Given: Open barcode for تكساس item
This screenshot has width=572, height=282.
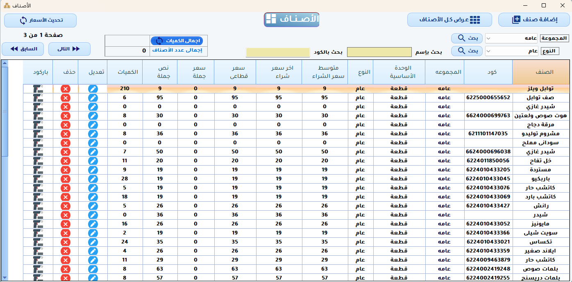Looking at the screenshot, I should (x=38, y=242).
